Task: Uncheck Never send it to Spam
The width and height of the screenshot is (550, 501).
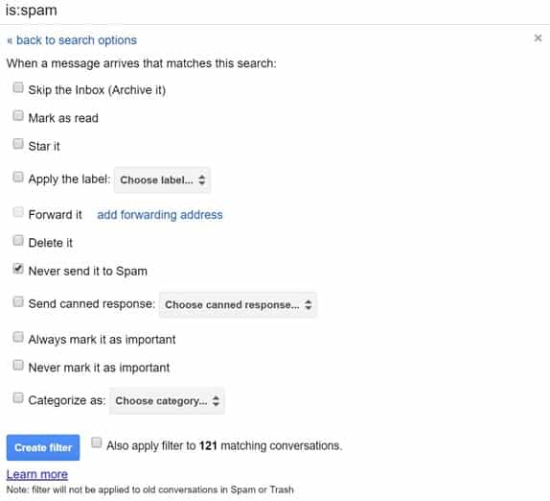Action: pyautogui.click(x=18, y=269)
